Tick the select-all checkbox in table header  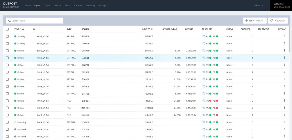(x=7, y=29)
